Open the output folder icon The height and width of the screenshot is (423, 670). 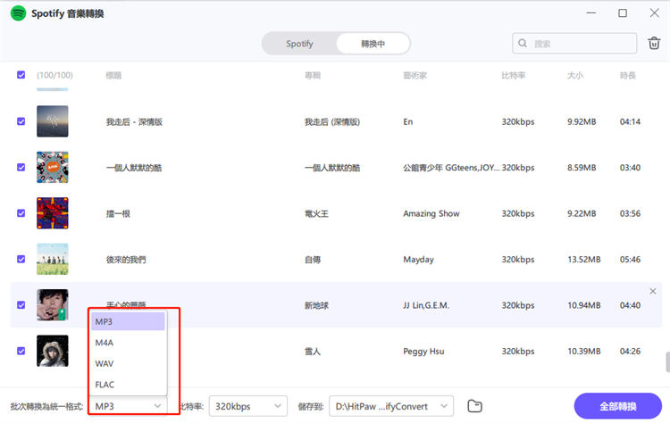coord(474,406)
